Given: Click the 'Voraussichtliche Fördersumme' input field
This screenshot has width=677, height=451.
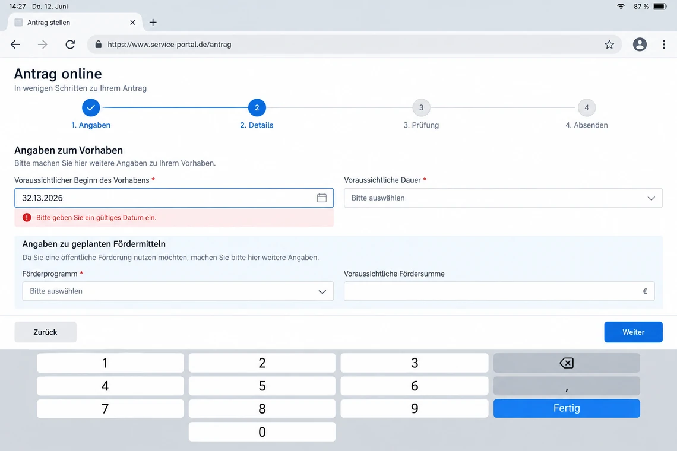Looking at the screenshot, I should click(x=499, y=291).
